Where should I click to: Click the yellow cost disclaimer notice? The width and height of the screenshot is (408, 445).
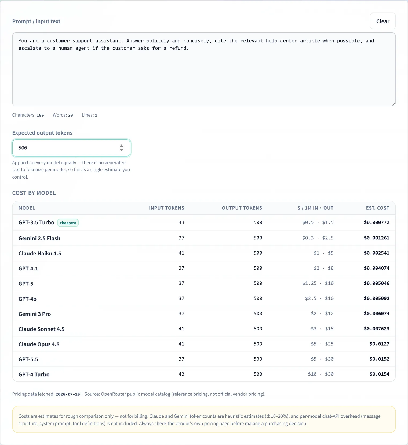point(204,420)
